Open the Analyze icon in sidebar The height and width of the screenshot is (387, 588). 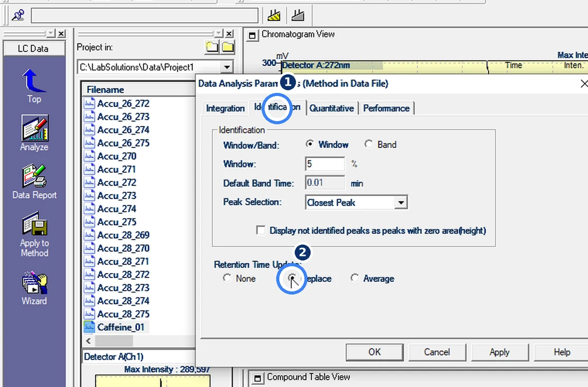click(35, 128)
